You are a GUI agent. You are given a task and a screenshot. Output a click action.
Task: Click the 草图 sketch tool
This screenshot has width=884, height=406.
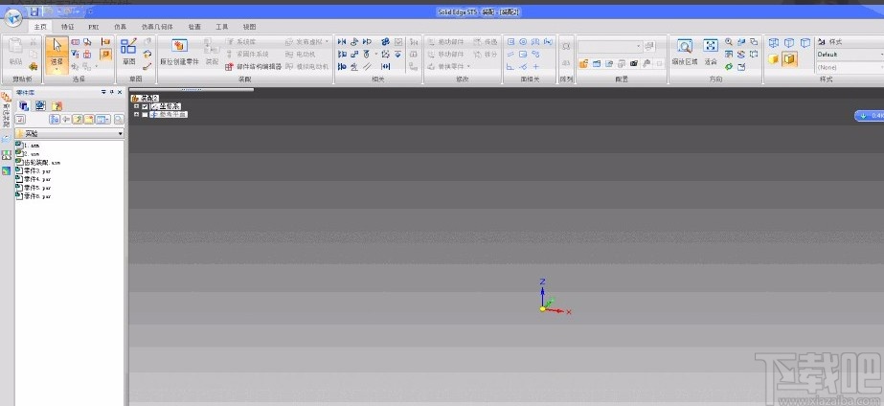128,52
